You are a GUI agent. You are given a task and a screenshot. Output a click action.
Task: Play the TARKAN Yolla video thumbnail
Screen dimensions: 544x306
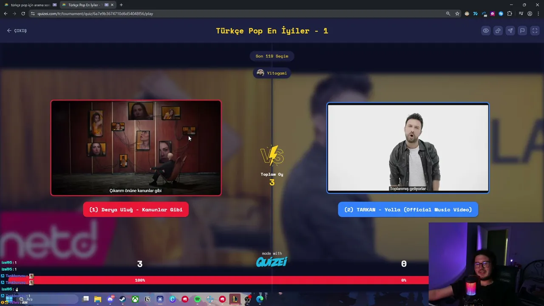408,148
